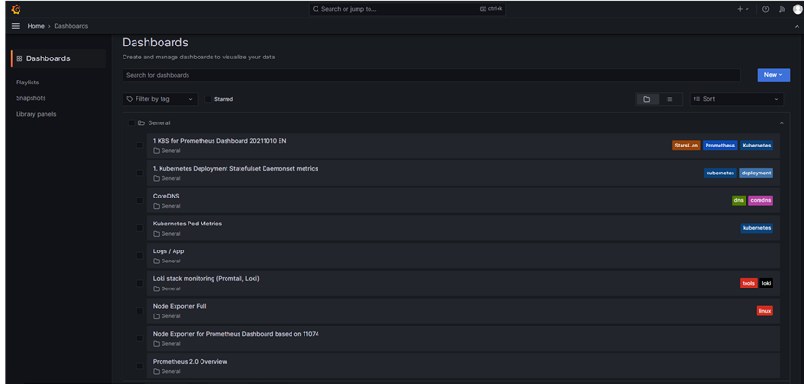
Task: Click the General folder under Logs / App
Action: point(166,262)
